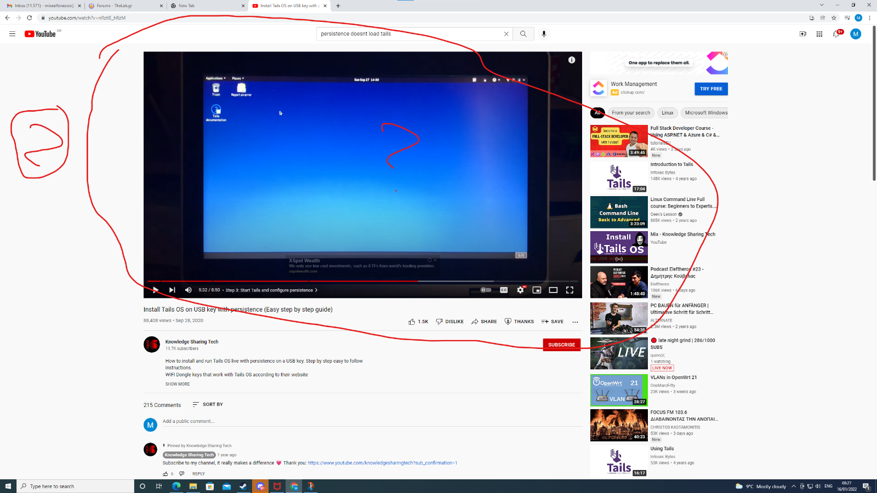The image size is (877, 493).
Task: Open the Chrome three-dot menu
Action: (869, 18)
